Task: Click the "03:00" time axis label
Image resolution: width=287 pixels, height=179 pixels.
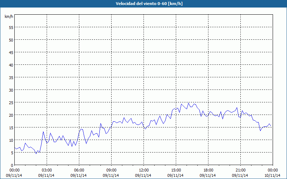Action: click(x=47, y=170)
